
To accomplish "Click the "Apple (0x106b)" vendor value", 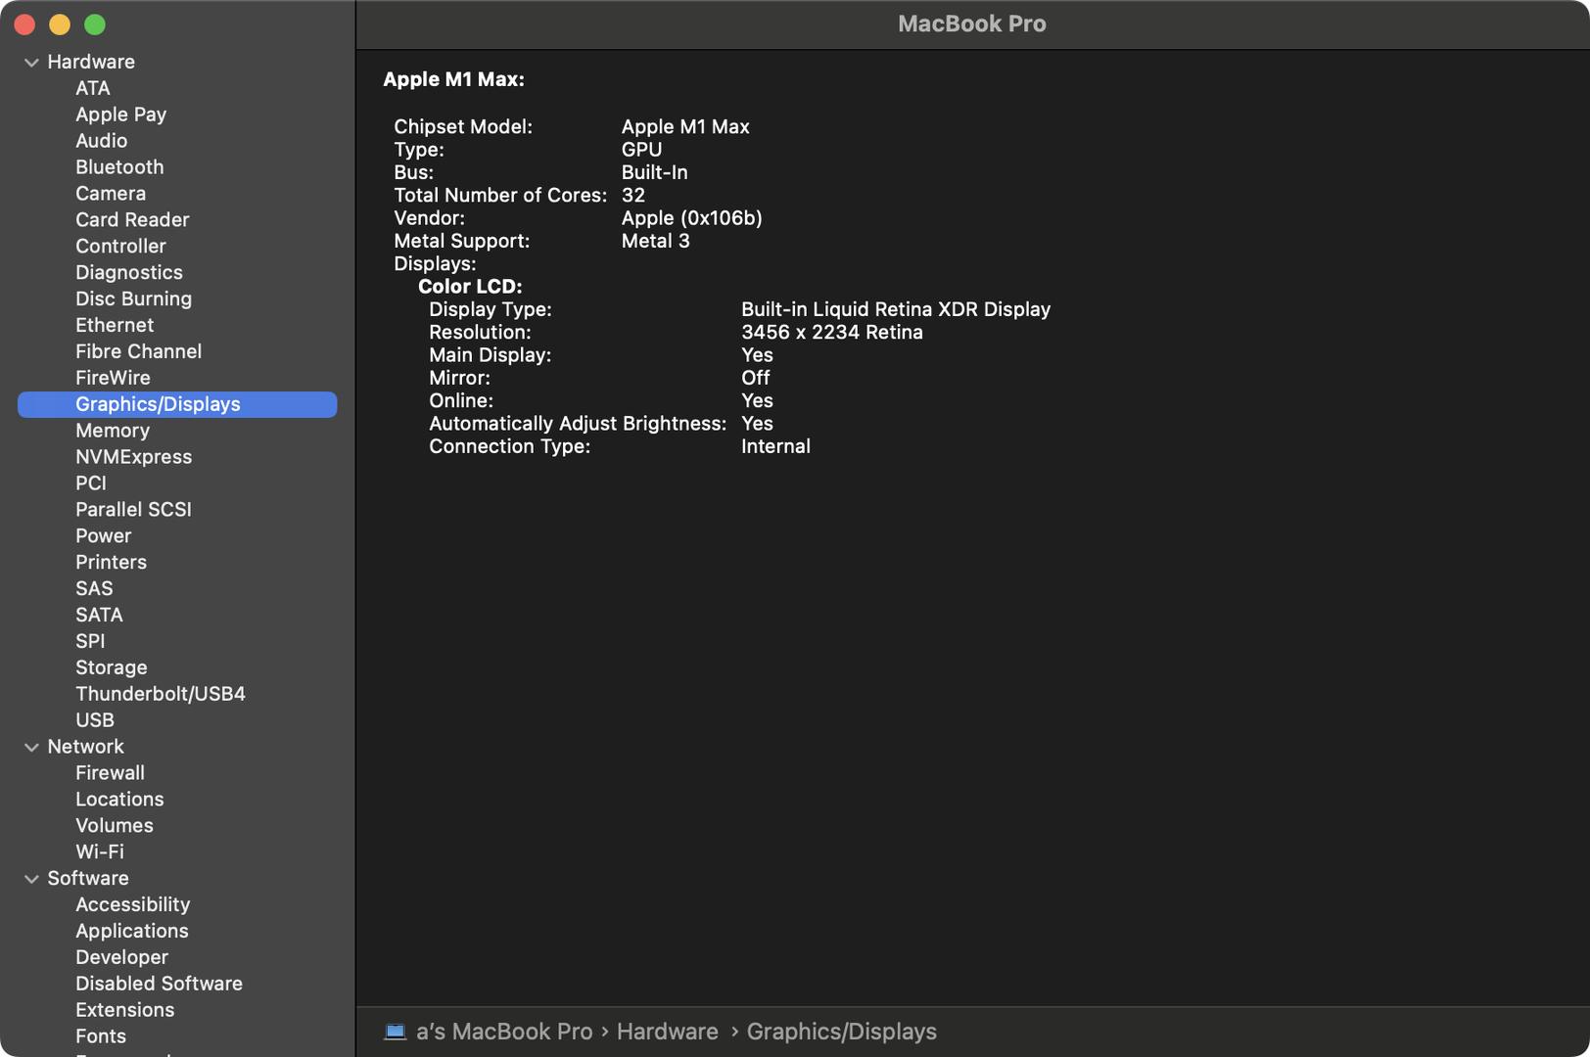I will click(691, 219).
